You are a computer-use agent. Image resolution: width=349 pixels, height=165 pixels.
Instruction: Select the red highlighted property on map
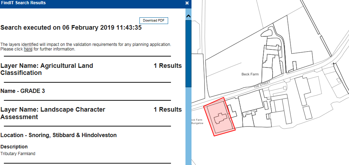coord(220,116)
